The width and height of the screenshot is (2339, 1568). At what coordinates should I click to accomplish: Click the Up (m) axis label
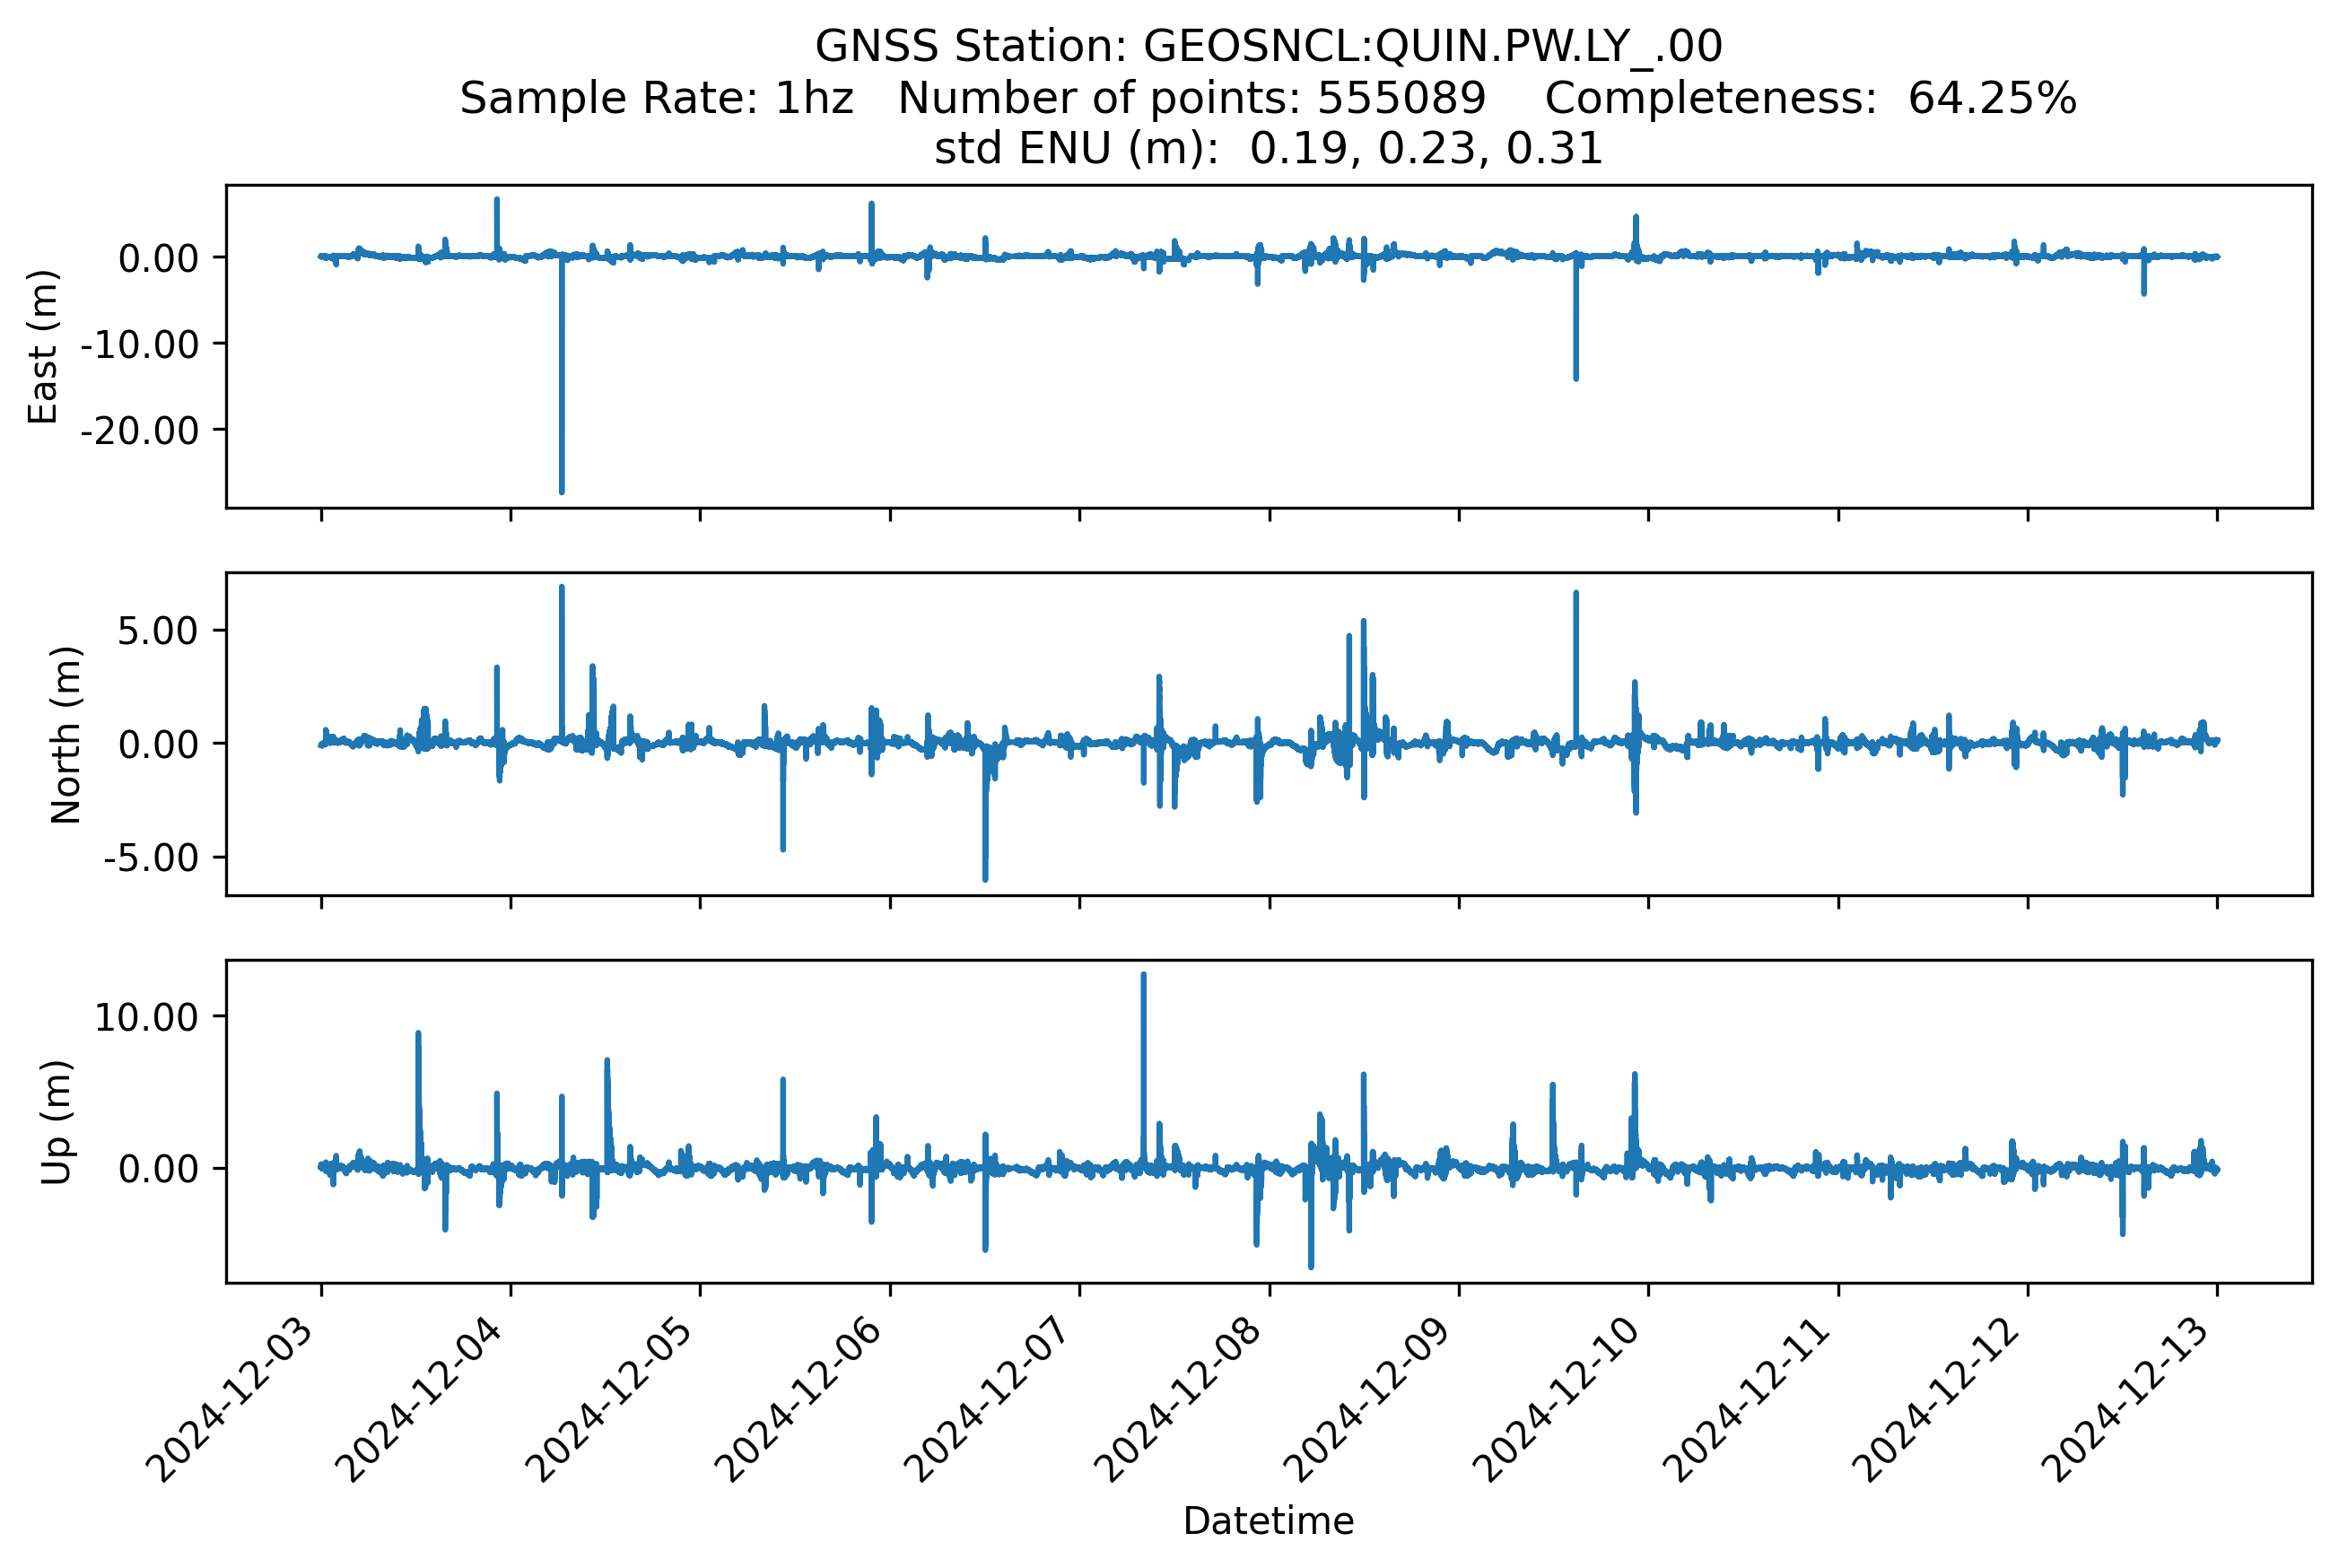coord(57,1122)
